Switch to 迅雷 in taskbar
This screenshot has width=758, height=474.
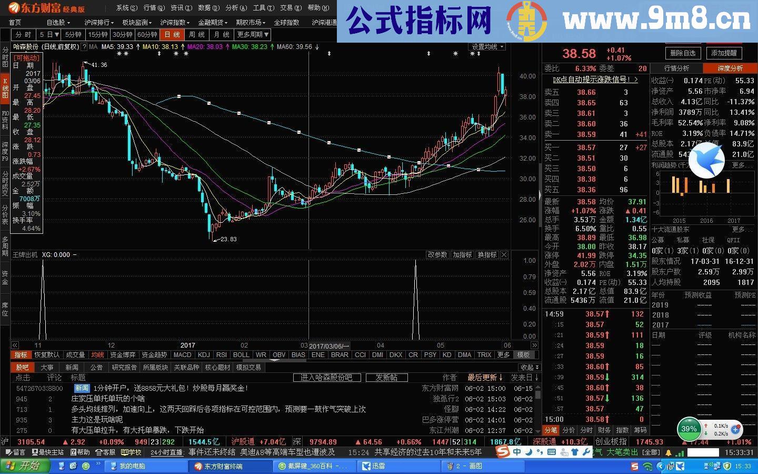coord(398,466)
